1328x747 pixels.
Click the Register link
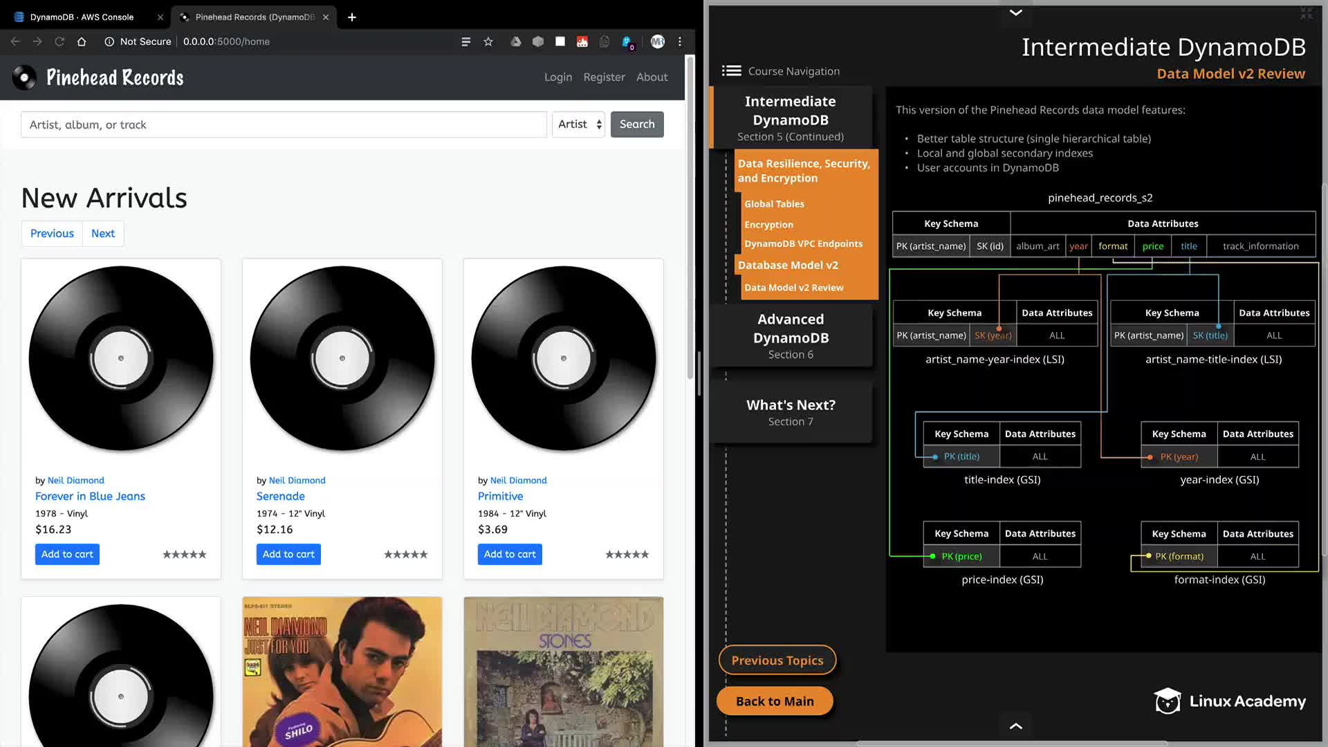[604, 77]
